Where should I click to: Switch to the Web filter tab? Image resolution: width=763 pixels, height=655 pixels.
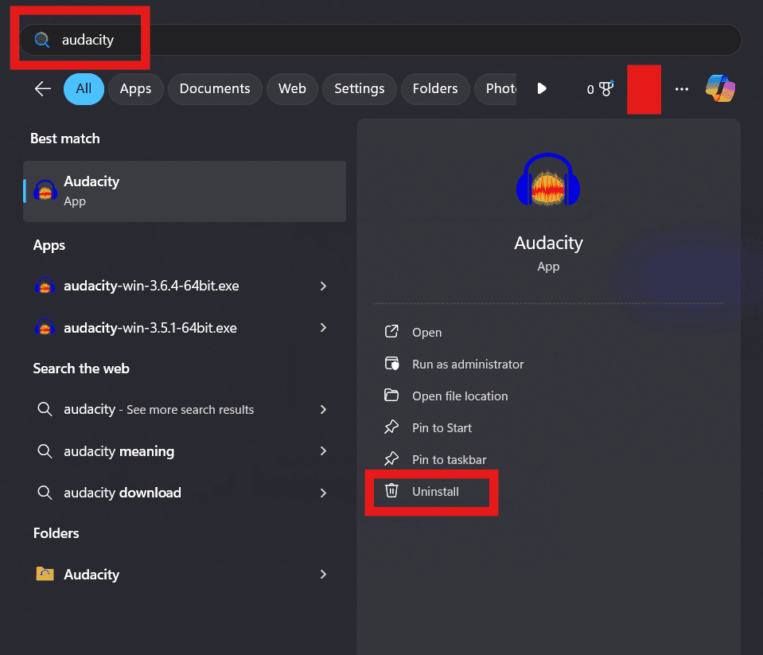tap(292, 89)
